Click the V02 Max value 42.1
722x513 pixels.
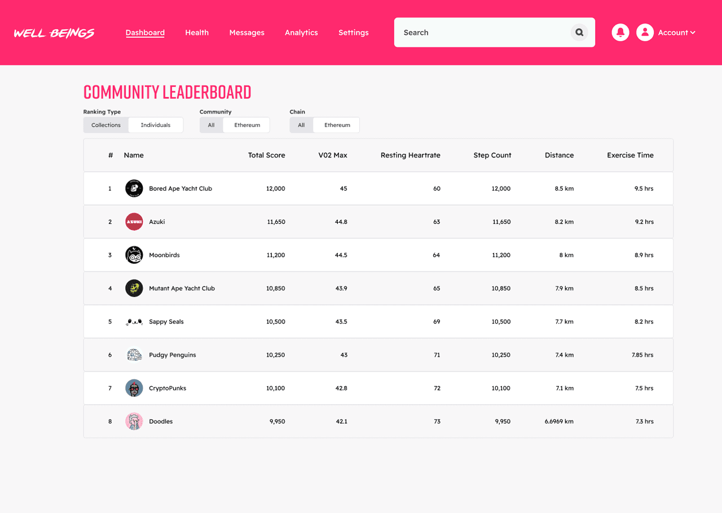[x=341, y=421]
